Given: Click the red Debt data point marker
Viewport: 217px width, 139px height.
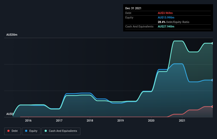Looking at the screenshot, I should coord(213,107).
